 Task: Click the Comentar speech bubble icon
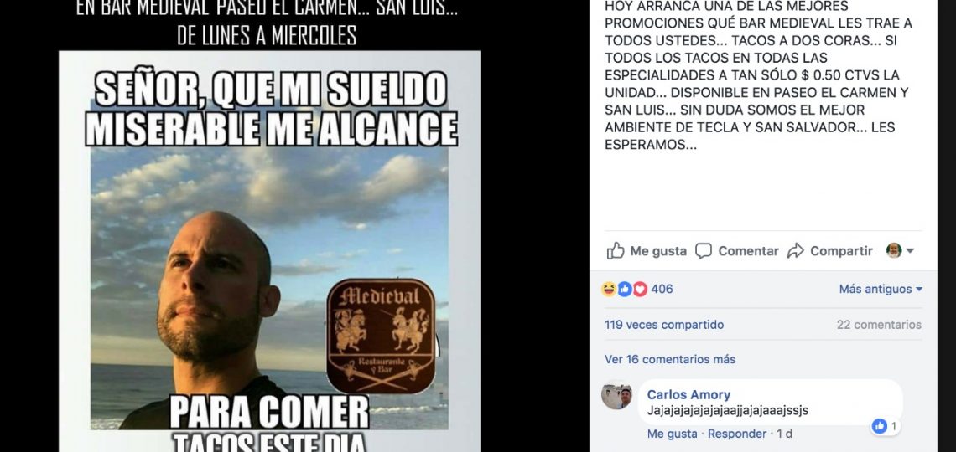(x=704, y=250)
